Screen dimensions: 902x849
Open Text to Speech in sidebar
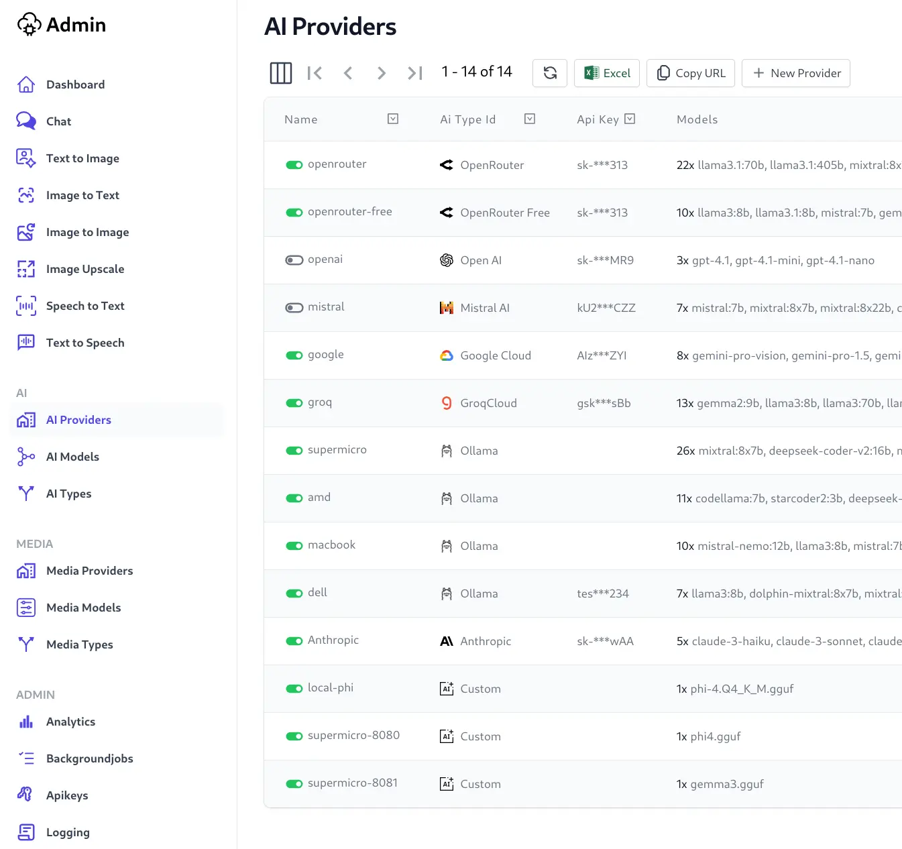(x=85, y=343)
